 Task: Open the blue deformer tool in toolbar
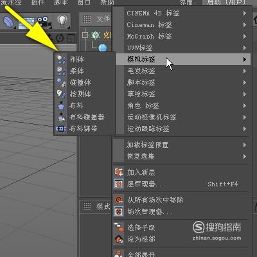click(x=8, y=21)
